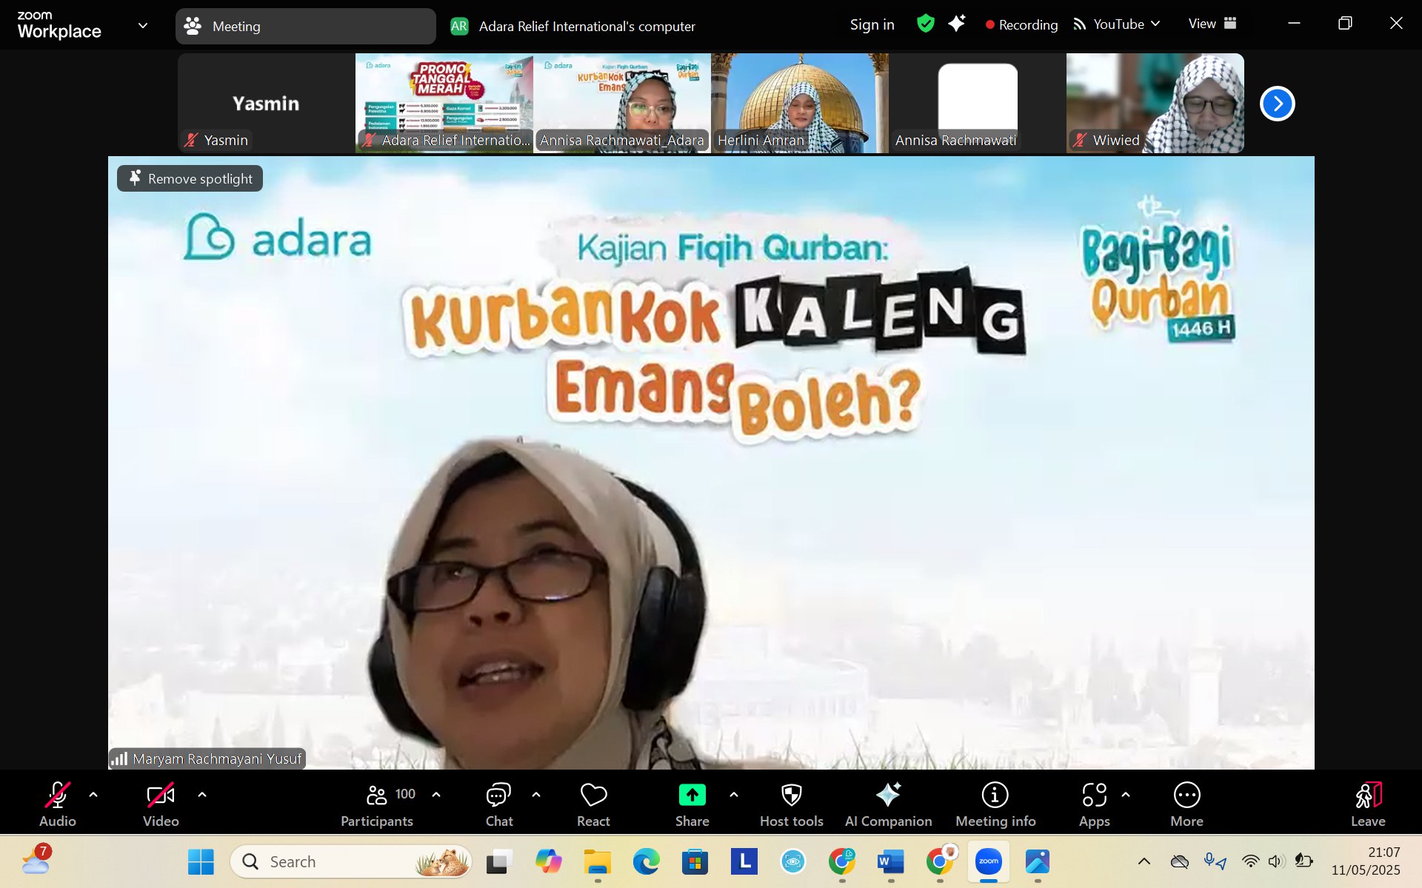
Task: Turn on camera with Video button
Action: [161, 795]
